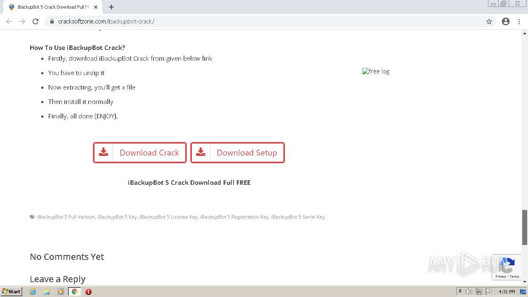Open the iBackupBot 5 Key tag
The image size is (528, 297).
117,217
